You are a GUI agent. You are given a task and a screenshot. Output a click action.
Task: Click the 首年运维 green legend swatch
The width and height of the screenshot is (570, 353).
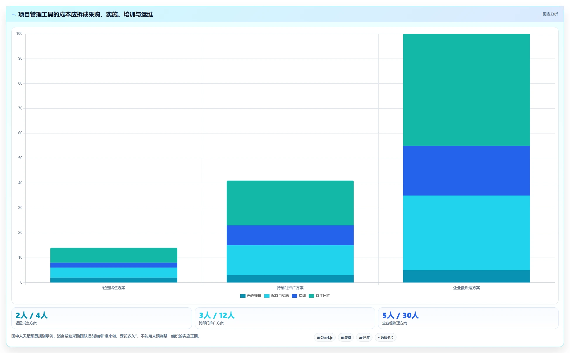(x=311, y=296)
